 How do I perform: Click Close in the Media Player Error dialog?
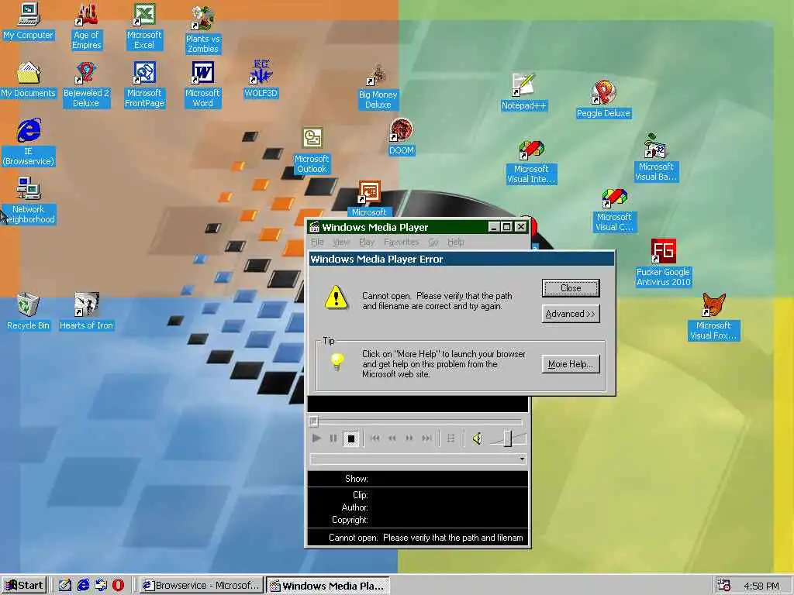[x=571, y=288]
